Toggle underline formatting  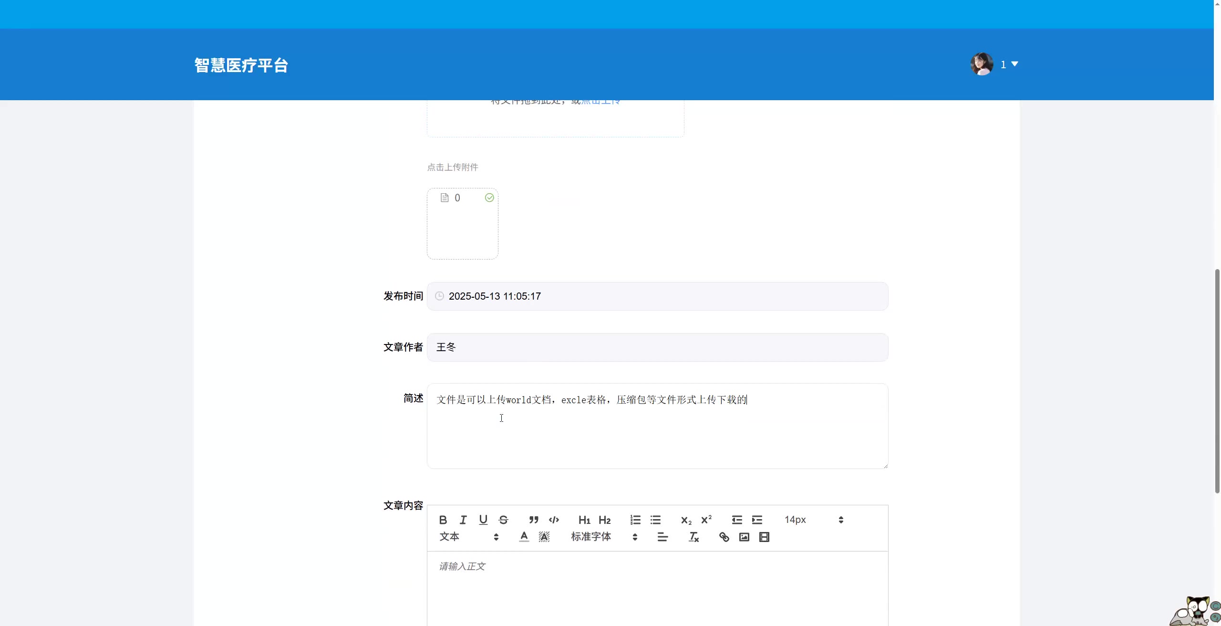(x=483, y=520)
